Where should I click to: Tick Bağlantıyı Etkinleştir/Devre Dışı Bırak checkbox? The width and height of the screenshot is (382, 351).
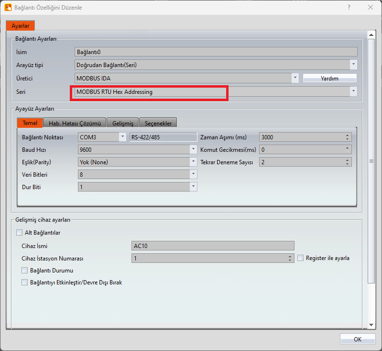[25, 283]
